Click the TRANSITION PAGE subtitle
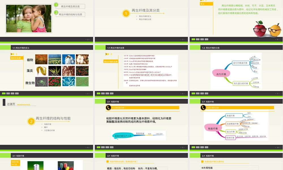This screenshot has width=283, height=170. click(x=23, y=105)
